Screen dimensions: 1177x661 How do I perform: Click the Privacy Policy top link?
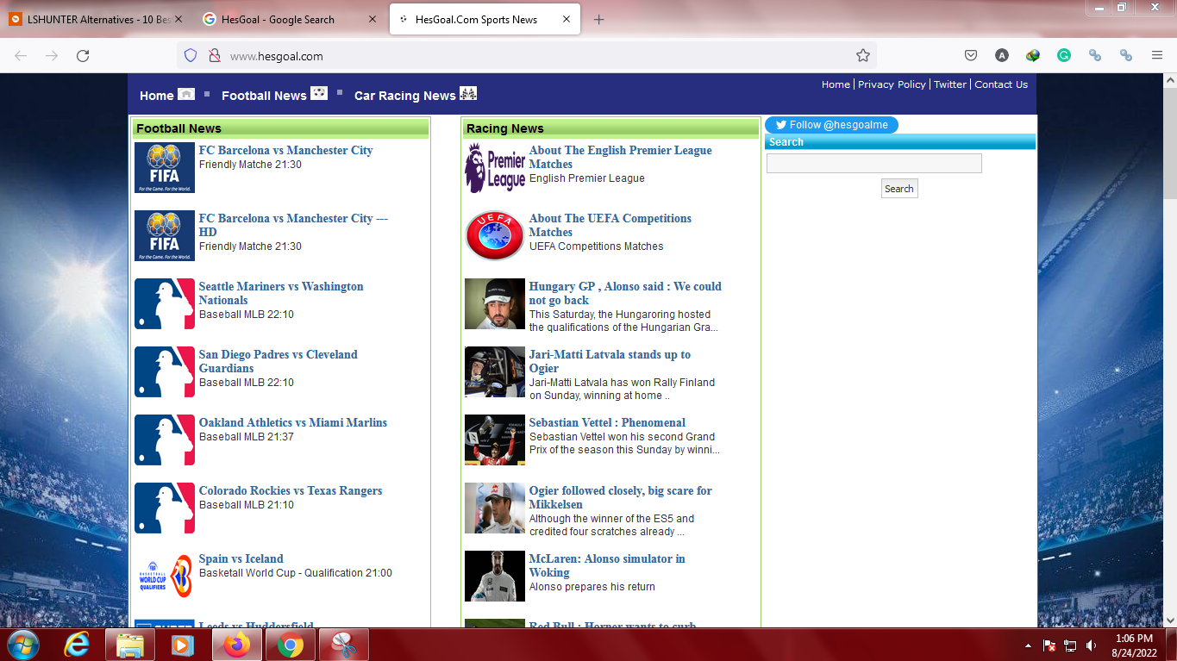pos(892,84)
